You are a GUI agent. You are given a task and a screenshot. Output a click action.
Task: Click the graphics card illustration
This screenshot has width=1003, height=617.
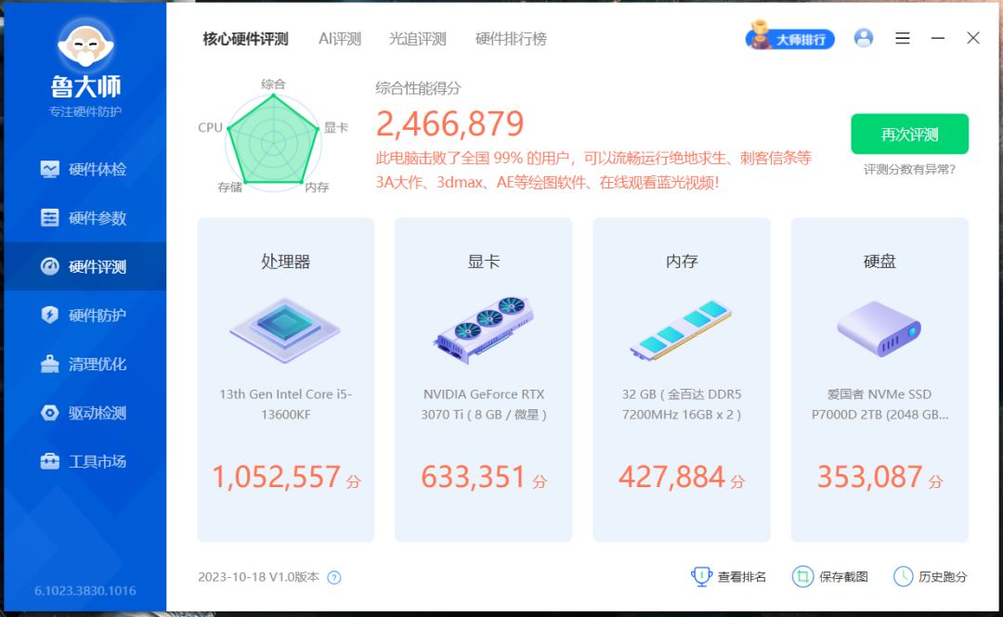point(484,330)
